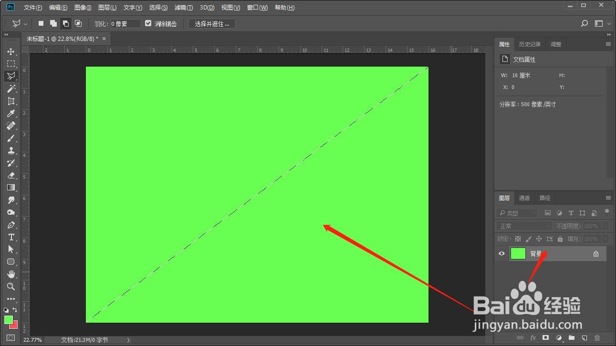Select the Eraser tool
616x346 pixels.
point(11,175)
